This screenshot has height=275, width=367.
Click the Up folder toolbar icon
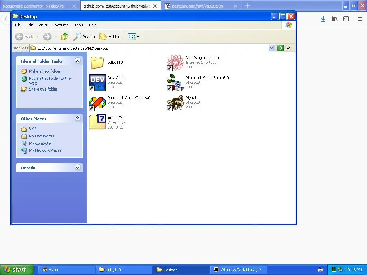tap(65, 37)
